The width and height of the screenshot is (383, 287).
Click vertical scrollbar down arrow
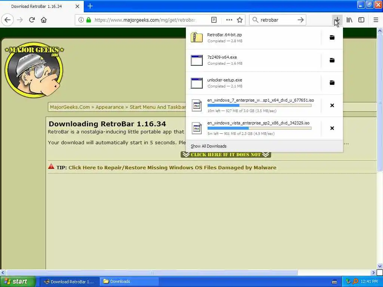tap(380, 266)
